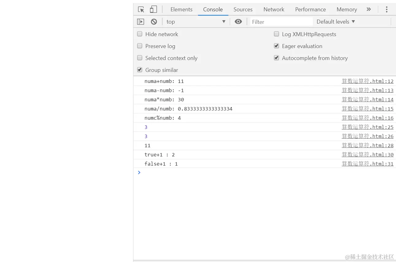This screenshot has width=396, height=262.
Task: Open source link 算数运算符.html:14
Action: click(x=367, y=99)
